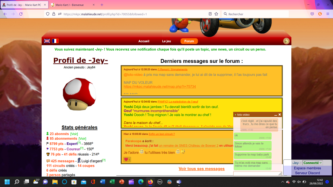Open a new browser tab
Viewport: 333px width, 187px height.
[102, 5]
